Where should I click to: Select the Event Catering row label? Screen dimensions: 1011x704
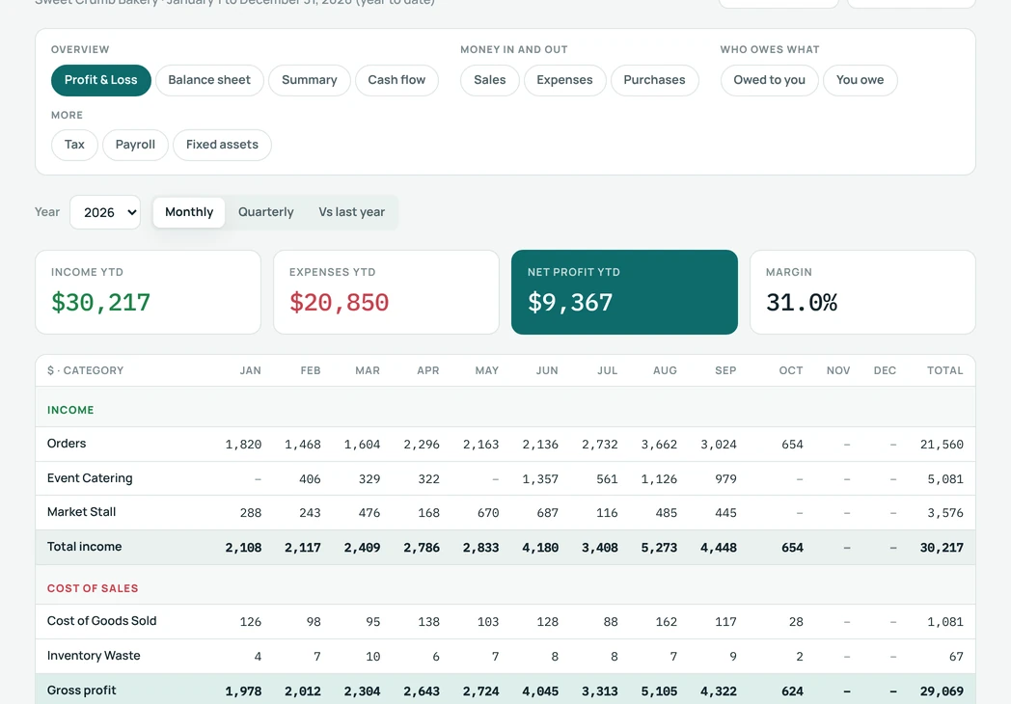(x=90, y=478)
